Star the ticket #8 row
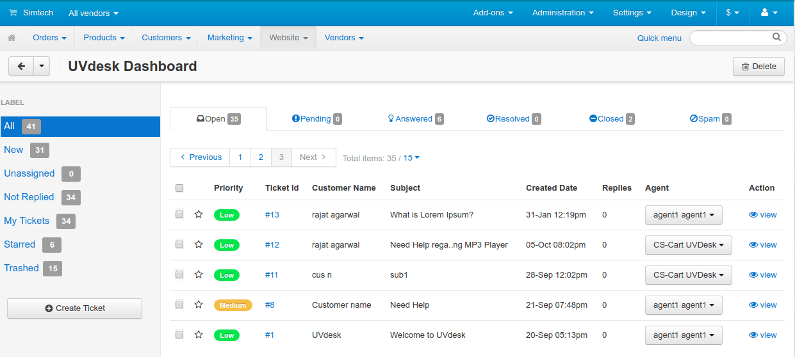The width and height of the screenshot is (795, 357). tap(199, 305)
